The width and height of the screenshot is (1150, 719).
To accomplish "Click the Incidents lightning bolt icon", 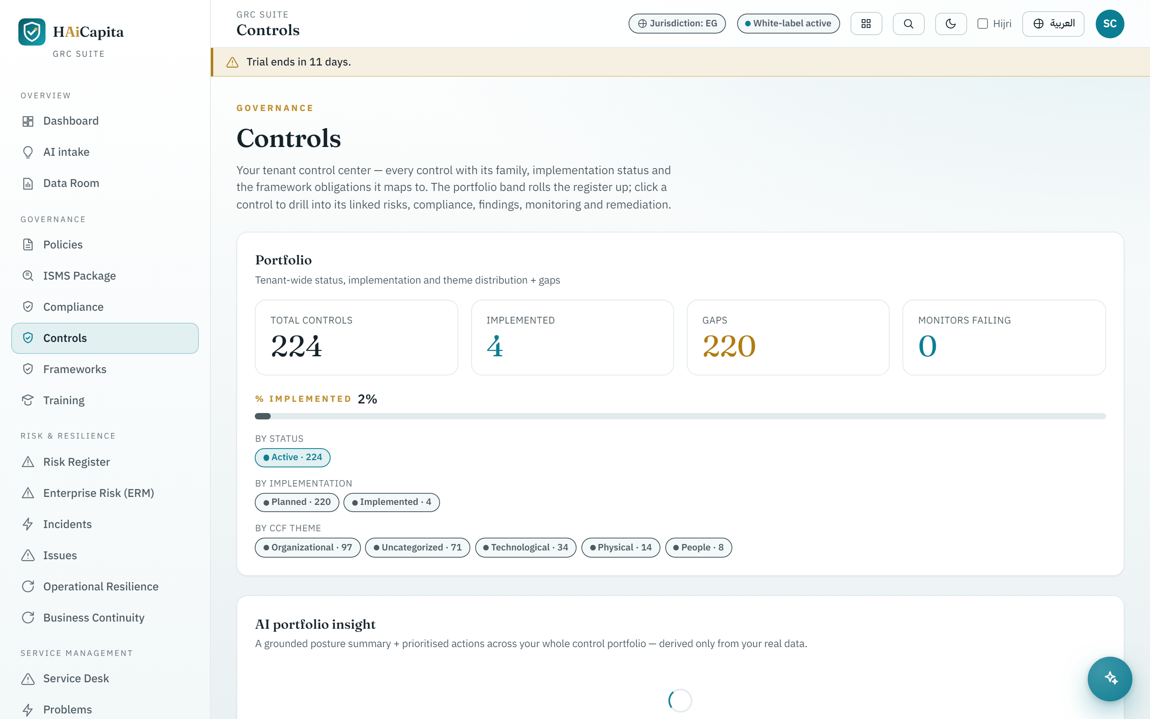I will click(x=28, y=524).
